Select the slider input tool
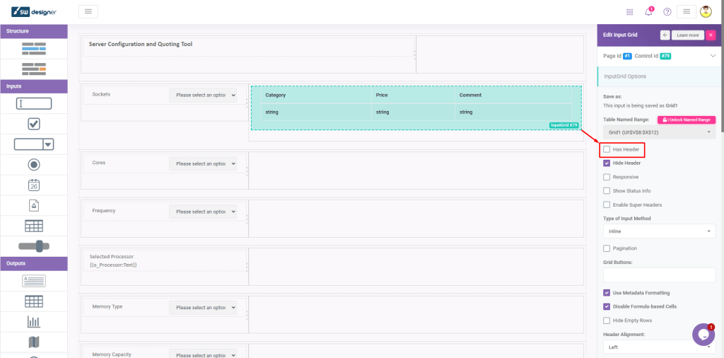The width and height of the screenshot is (724, 358). point(33,246)
